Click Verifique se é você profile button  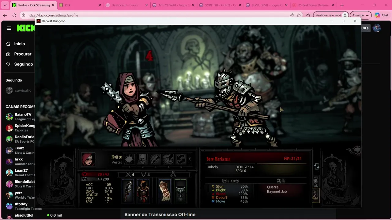tap(331, 15)
